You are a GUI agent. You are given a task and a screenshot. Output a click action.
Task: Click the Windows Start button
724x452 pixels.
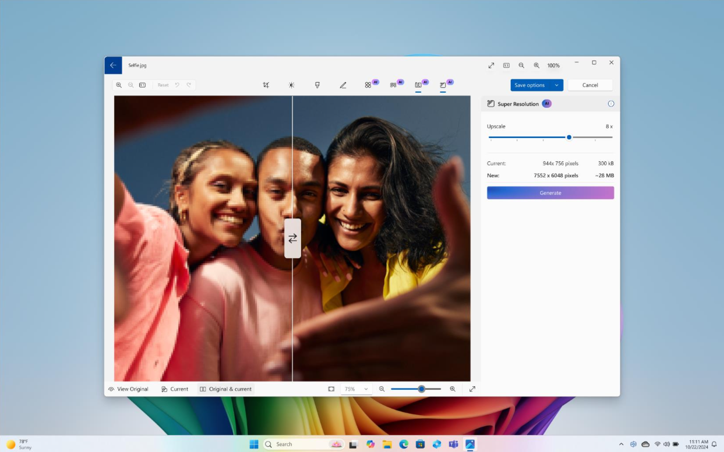(254, 444)
